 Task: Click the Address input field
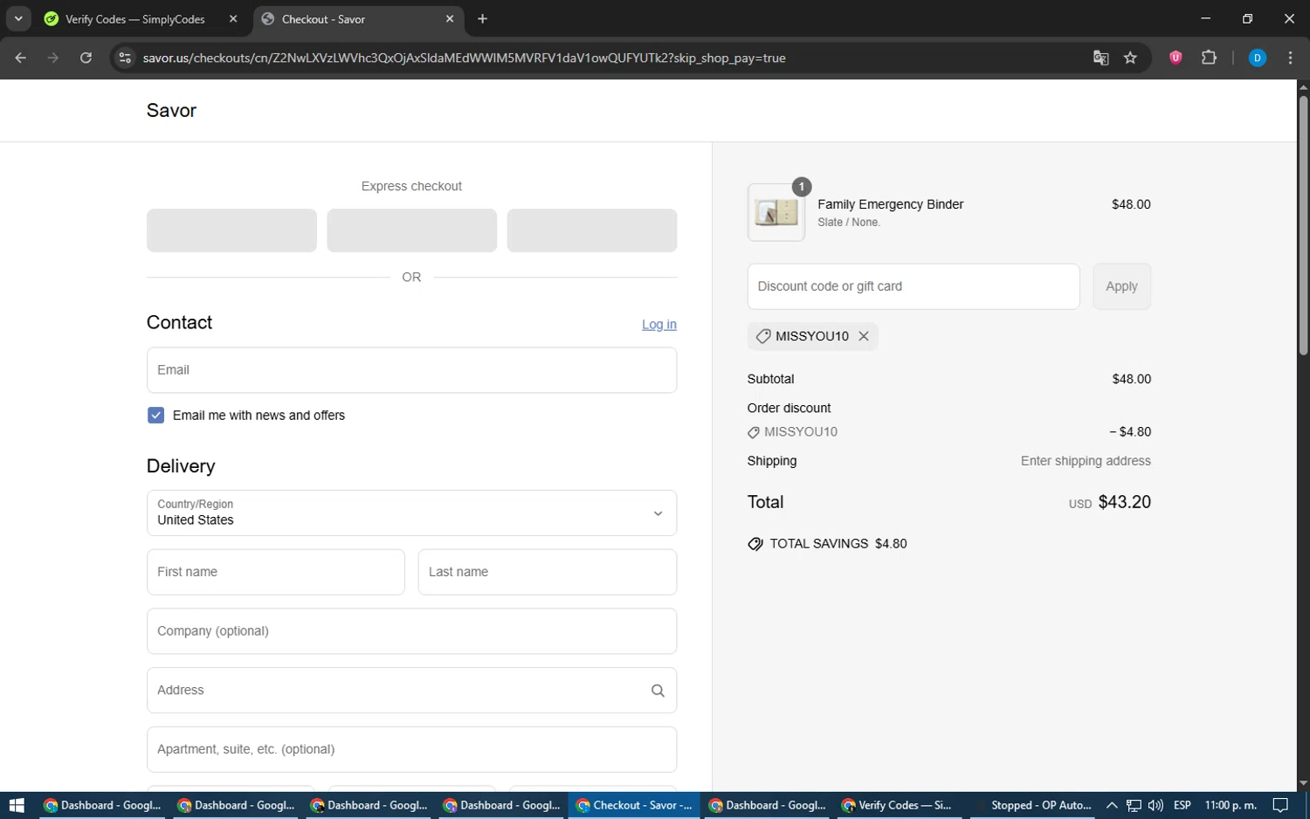click(x=411, y=691)
